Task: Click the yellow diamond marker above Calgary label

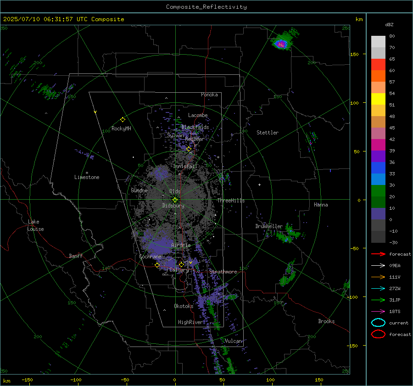Action: click(181, 264)
